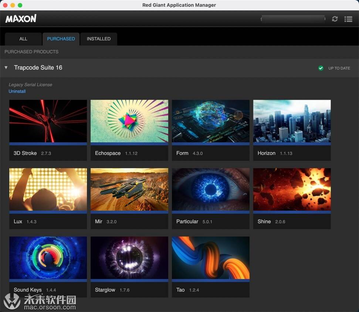Viewport: 359px width, 312px height.
Task: Click the Echospace product name
Action: (x=108, y=153)
